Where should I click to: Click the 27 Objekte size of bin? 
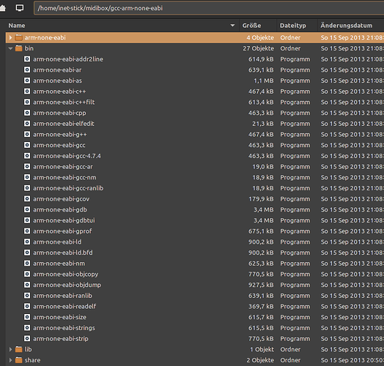[258, 48]
